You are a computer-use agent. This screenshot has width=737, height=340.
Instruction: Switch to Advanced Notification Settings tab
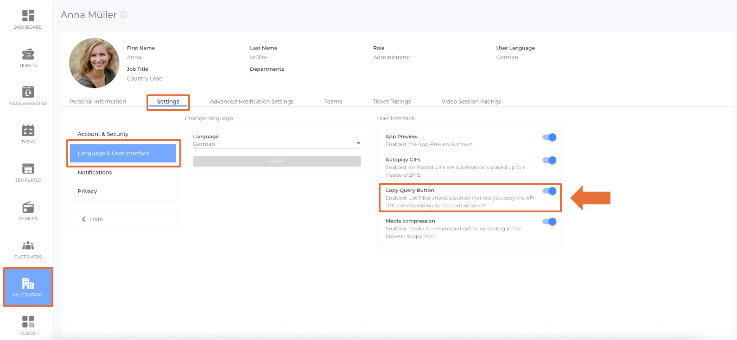click(x=252, y=102)
